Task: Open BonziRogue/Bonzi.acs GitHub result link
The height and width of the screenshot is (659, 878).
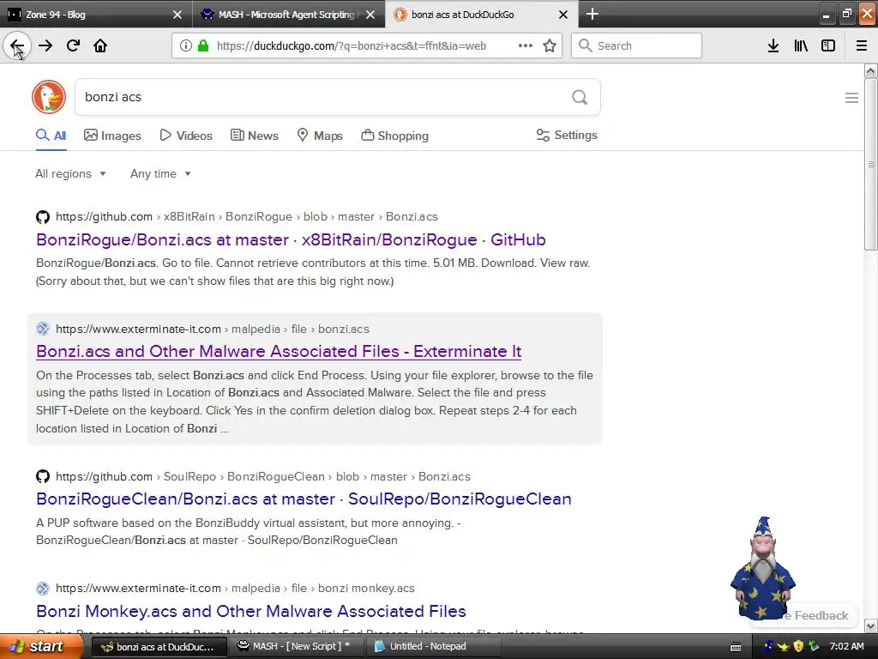Action: pos(291,240)
